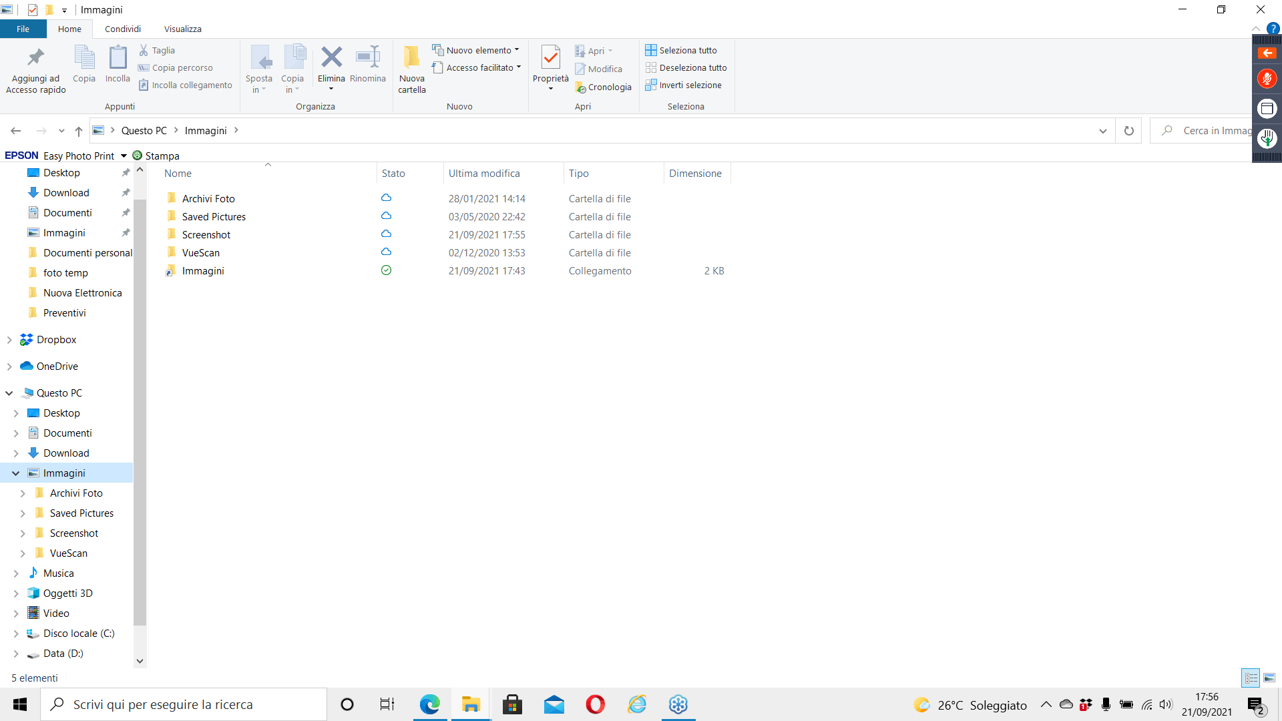Expand the Archivi Foto tree node
1282x721 pixels.
[23, 493]
